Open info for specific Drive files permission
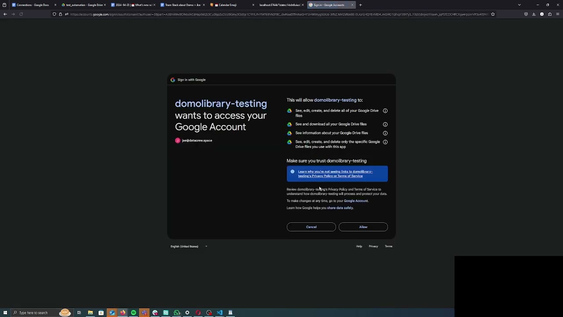 point(385,142)
